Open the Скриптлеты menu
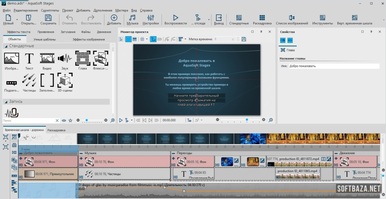 tap(50, 10)
